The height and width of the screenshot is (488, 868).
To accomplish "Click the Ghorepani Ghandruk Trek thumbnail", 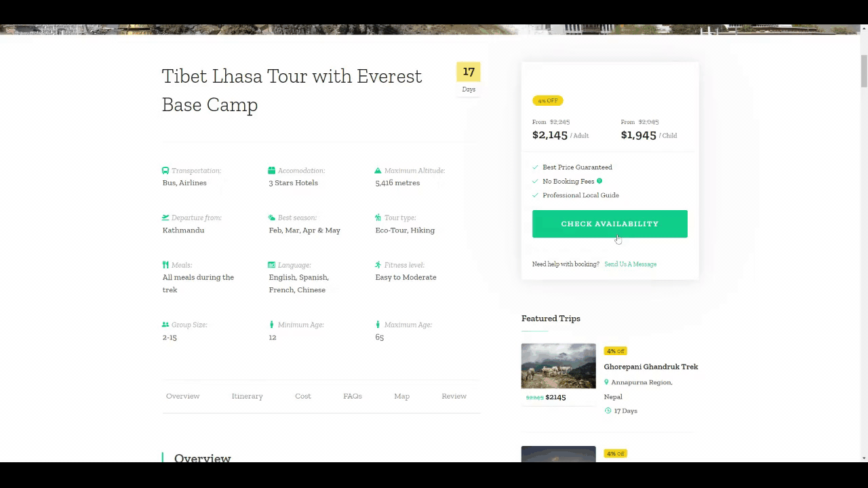I will [x=558, y=366].
